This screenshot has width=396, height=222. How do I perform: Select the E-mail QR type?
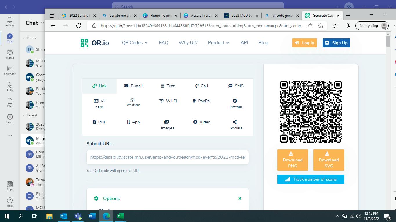coord(133,86)
